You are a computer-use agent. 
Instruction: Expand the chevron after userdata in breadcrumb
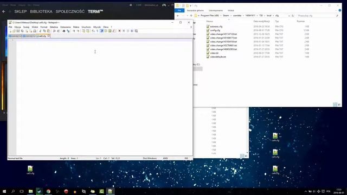pyautogui.click(x=243, y=16)
